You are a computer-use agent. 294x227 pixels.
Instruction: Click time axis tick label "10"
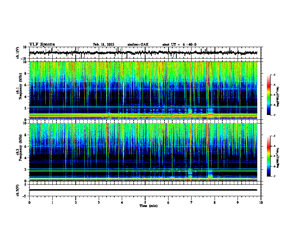tap(261, 203)
